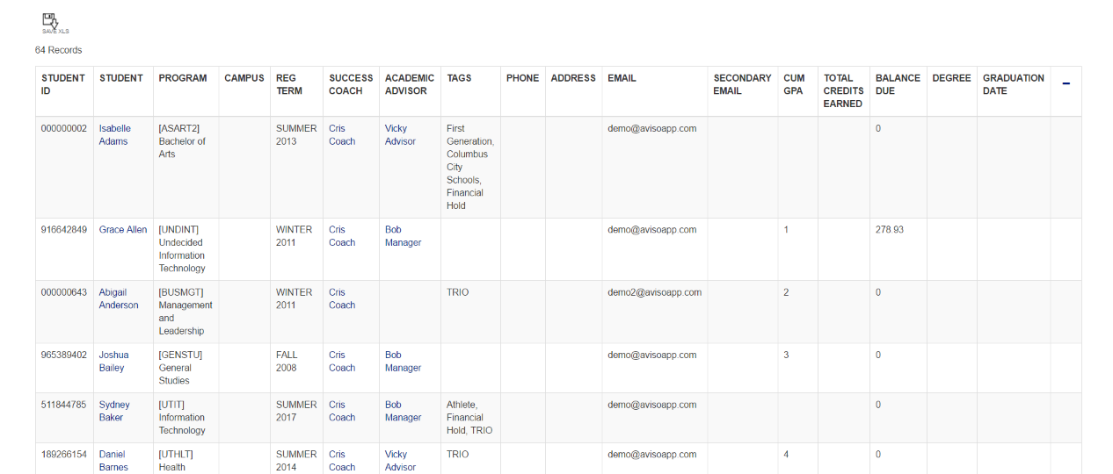Open Cris Coach link in Joshua Bailey row

pyautogui.click(x=342, y=362)
